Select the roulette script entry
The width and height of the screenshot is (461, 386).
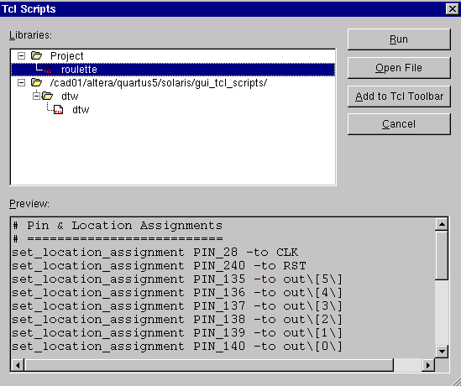tap(79, 70)
